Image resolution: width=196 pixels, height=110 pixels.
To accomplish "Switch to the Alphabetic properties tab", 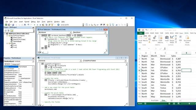I will (x=7, y=64).
